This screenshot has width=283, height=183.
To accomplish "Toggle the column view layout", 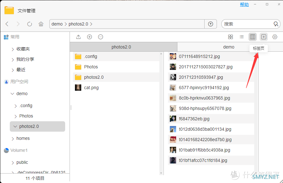I will [253, 37].
